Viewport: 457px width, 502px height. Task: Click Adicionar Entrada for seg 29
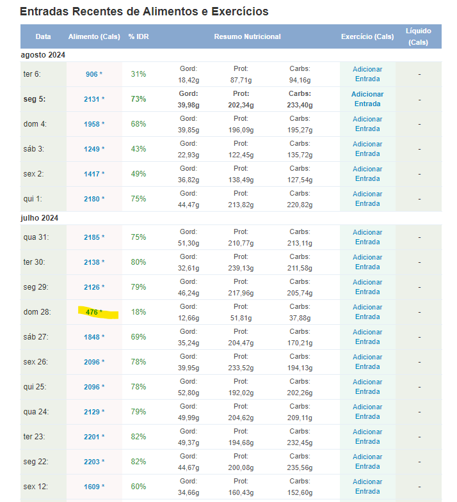pyautogui.click(x=367, y=288)
